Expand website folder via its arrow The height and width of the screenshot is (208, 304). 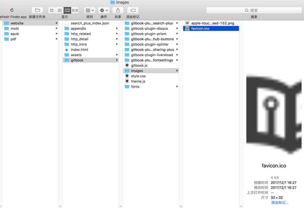point(57,23)
